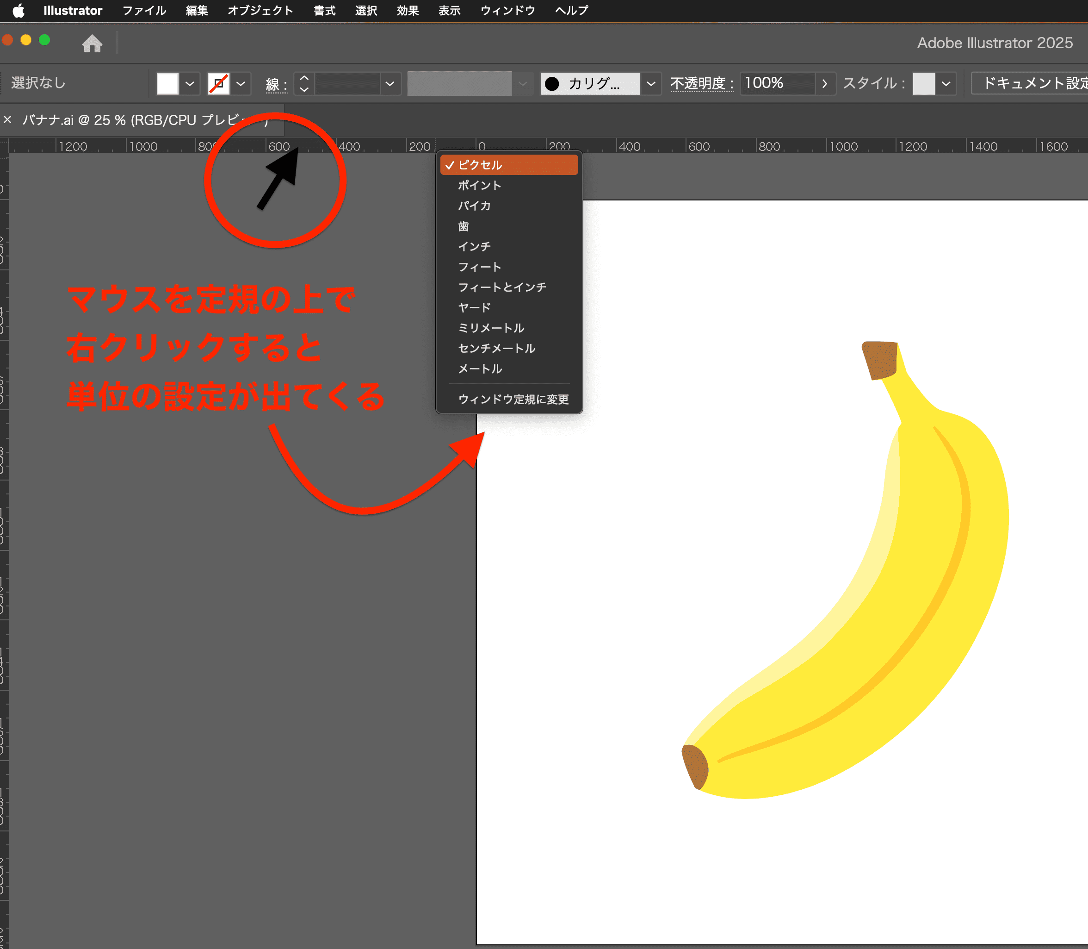Image resolution: width=1088 pixels, height=949 pixels.
Task: Expand the opacity slider arrow
Action: coord(824,84)
